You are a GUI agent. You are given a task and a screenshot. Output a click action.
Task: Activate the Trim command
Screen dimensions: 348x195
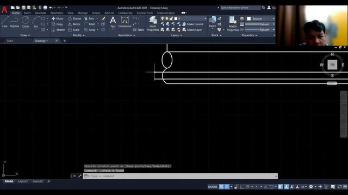[x=89, y=18]
